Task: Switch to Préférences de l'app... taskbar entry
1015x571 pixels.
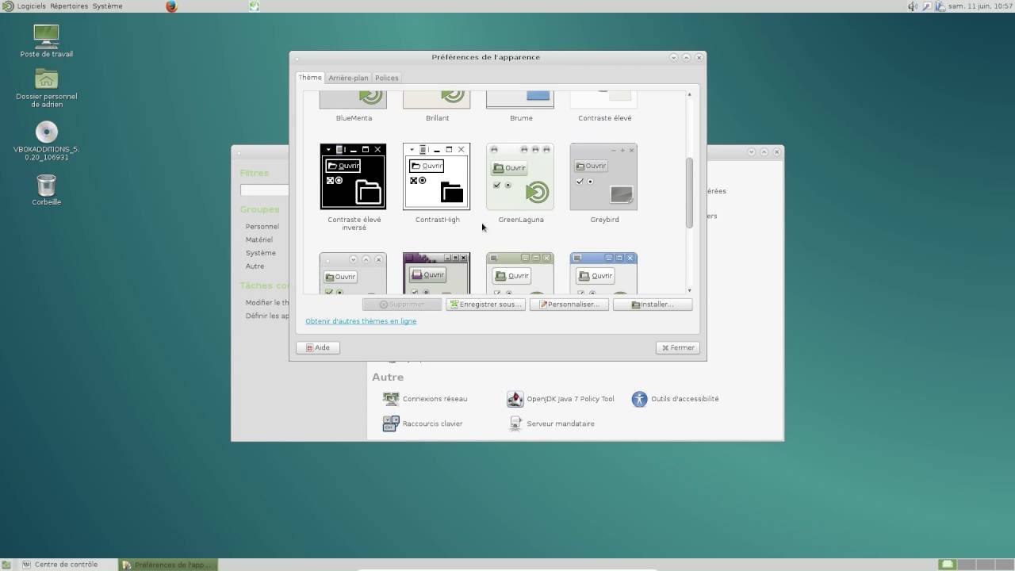Action: 168,565
